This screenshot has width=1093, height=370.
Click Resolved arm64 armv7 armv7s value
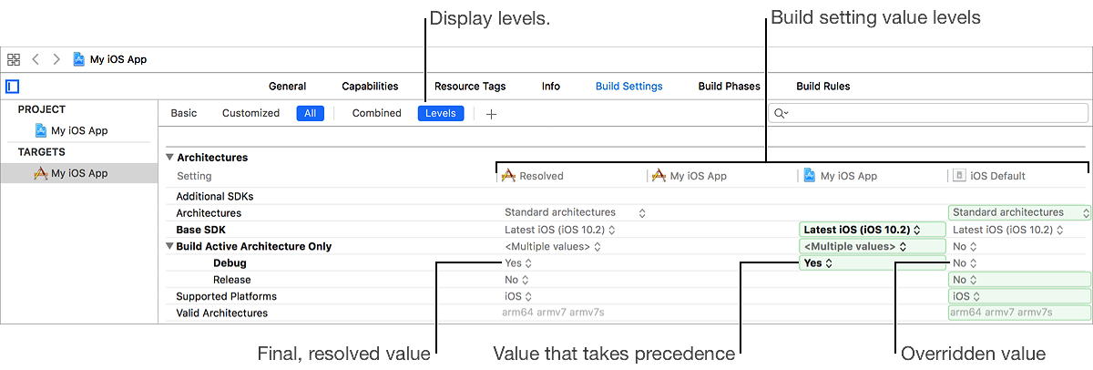tap(553, 313)
